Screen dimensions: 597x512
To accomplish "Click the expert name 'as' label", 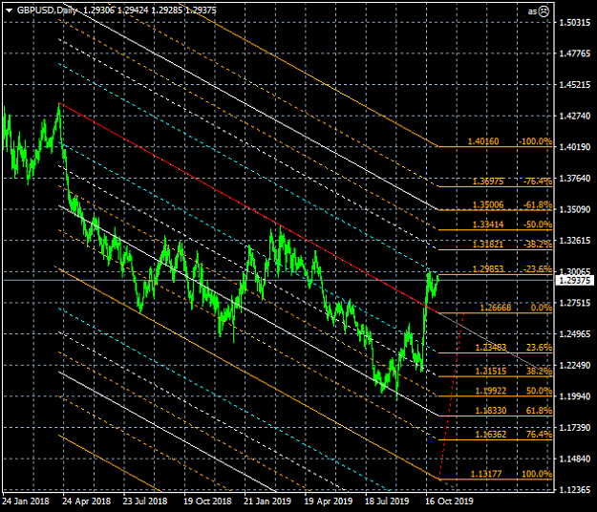I will click(532, 11).
